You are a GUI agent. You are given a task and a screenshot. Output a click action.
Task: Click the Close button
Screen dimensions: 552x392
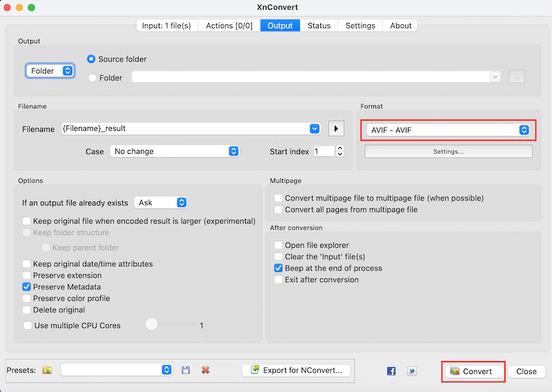click(x=526, y=371)
